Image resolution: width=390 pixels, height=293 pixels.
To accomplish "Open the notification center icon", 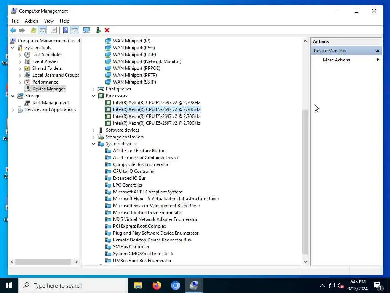I will [x=378, y=285].
